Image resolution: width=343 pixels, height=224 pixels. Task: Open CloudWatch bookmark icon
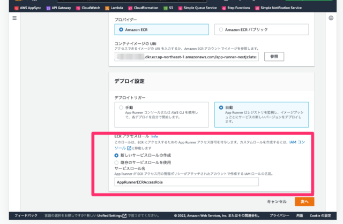coord(78,8)
